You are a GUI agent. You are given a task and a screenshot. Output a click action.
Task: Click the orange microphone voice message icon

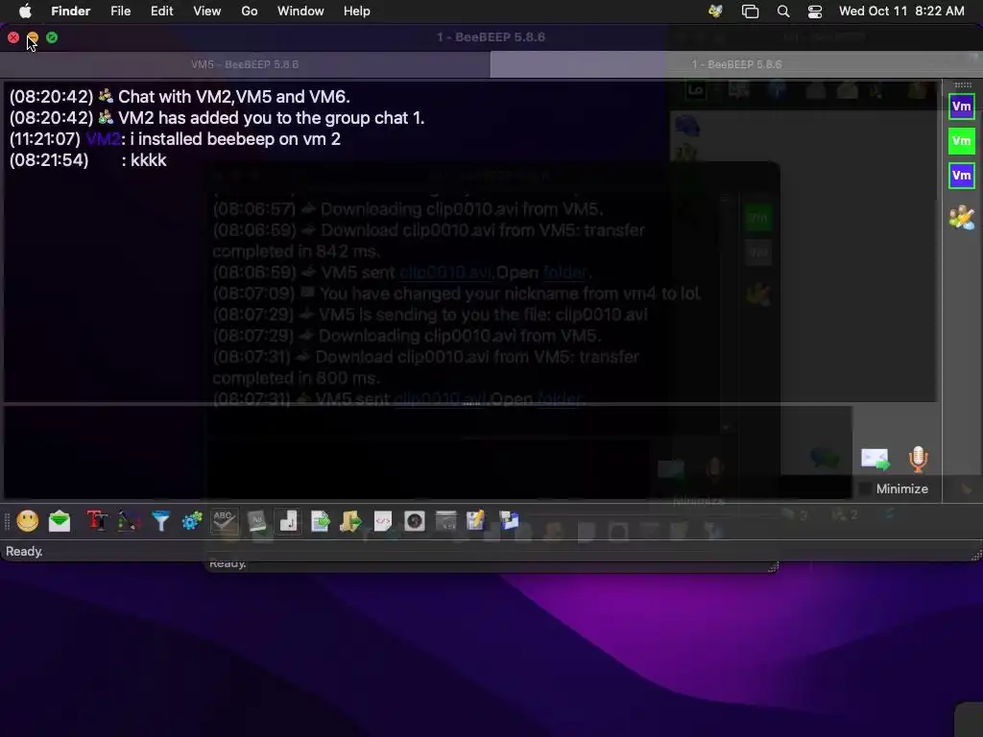point(919,460)
